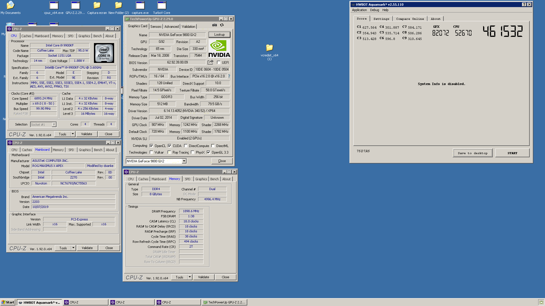The width and height of the screenshot is (545, 306).
Task: Click the GPU-Z screenshot camera icon
Action: click(x=215, y=25)
